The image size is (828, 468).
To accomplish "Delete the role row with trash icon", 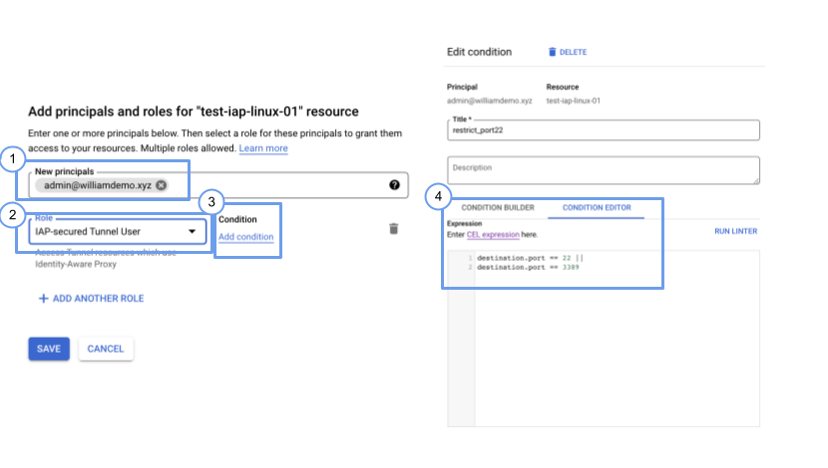I will (393, 229).
